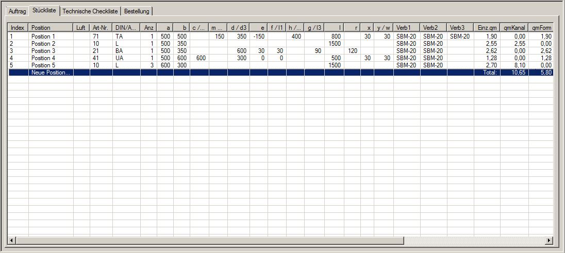Sort by the Position column header
This screenshot has width=565, height=253.
pyautogui.click(x=51, y=27)
